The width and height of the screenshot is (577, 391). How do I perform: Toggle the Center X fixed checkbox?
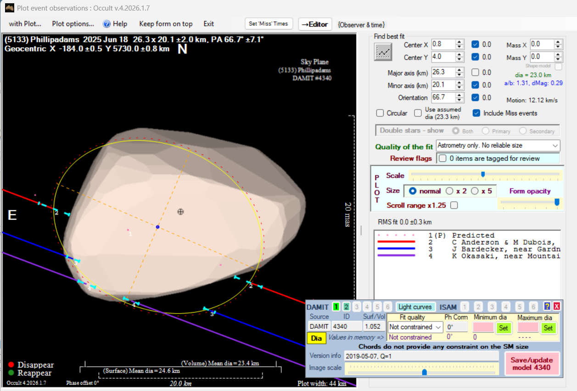coord(476,44)
